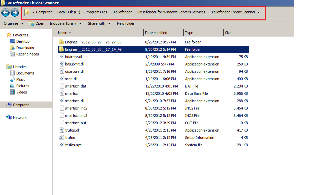Image resolution: width=312 pixels, height=195 pixels.
Task: Select Music under Libraries
Action: 21,79
